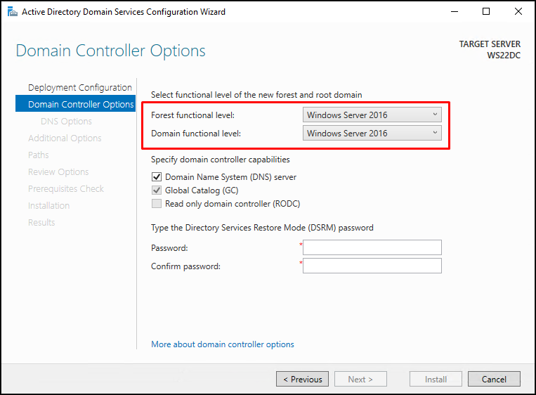Viewport: 536px width, 395px height.
Task: Go to Deployment Configuration step
Action: click(79, 88)
